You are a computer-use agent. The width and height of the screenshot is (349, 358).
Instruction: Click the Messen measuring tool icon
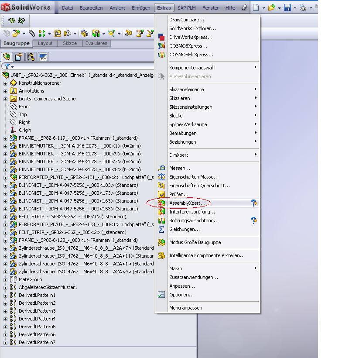161,168
